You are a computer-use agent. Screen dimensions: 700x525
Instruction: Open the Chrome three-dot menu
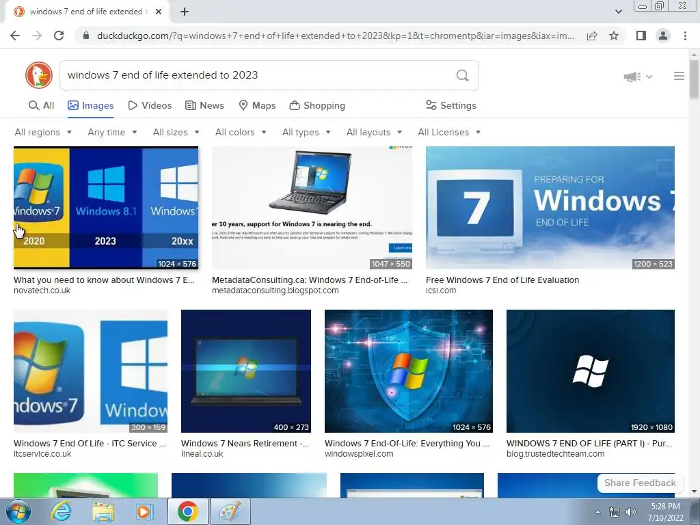point(685,36)
